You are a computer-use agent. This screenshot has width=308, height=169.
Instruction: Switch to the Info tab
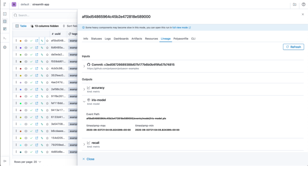tap(85, 39)
